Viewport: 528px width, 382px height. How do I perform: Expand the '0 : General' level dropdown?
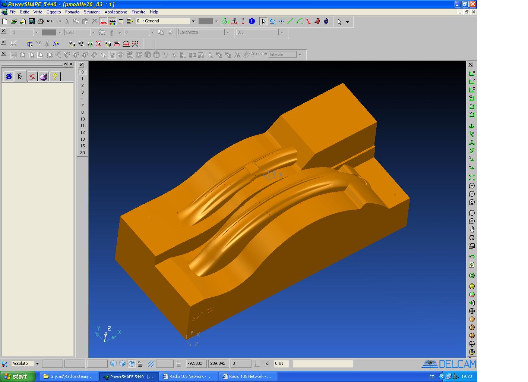tap(193, 21)
